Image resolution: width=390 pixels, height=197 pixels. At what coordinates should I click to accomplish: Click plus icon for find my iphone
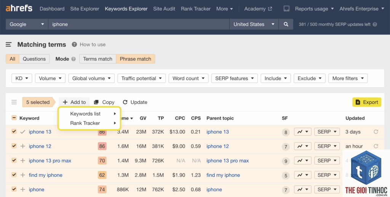(22, 175)
